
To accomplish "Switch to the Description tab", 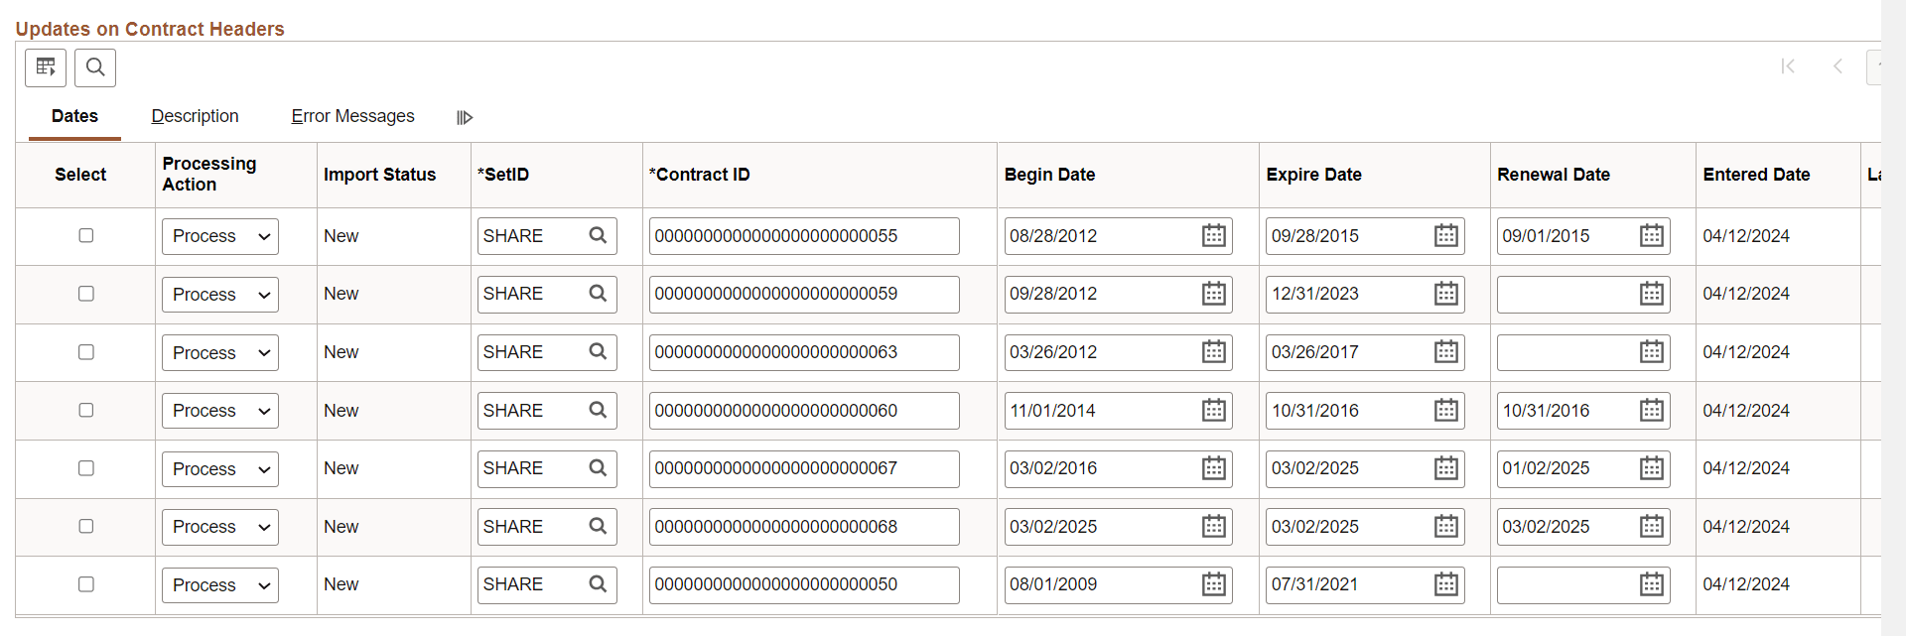I will pyautogui.click(x=195, y=116).
